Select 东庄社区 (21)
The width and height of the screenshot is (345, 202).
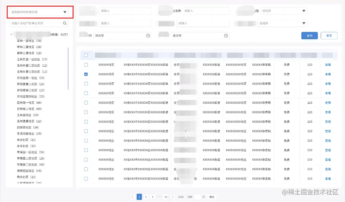[x=26, y=140]
